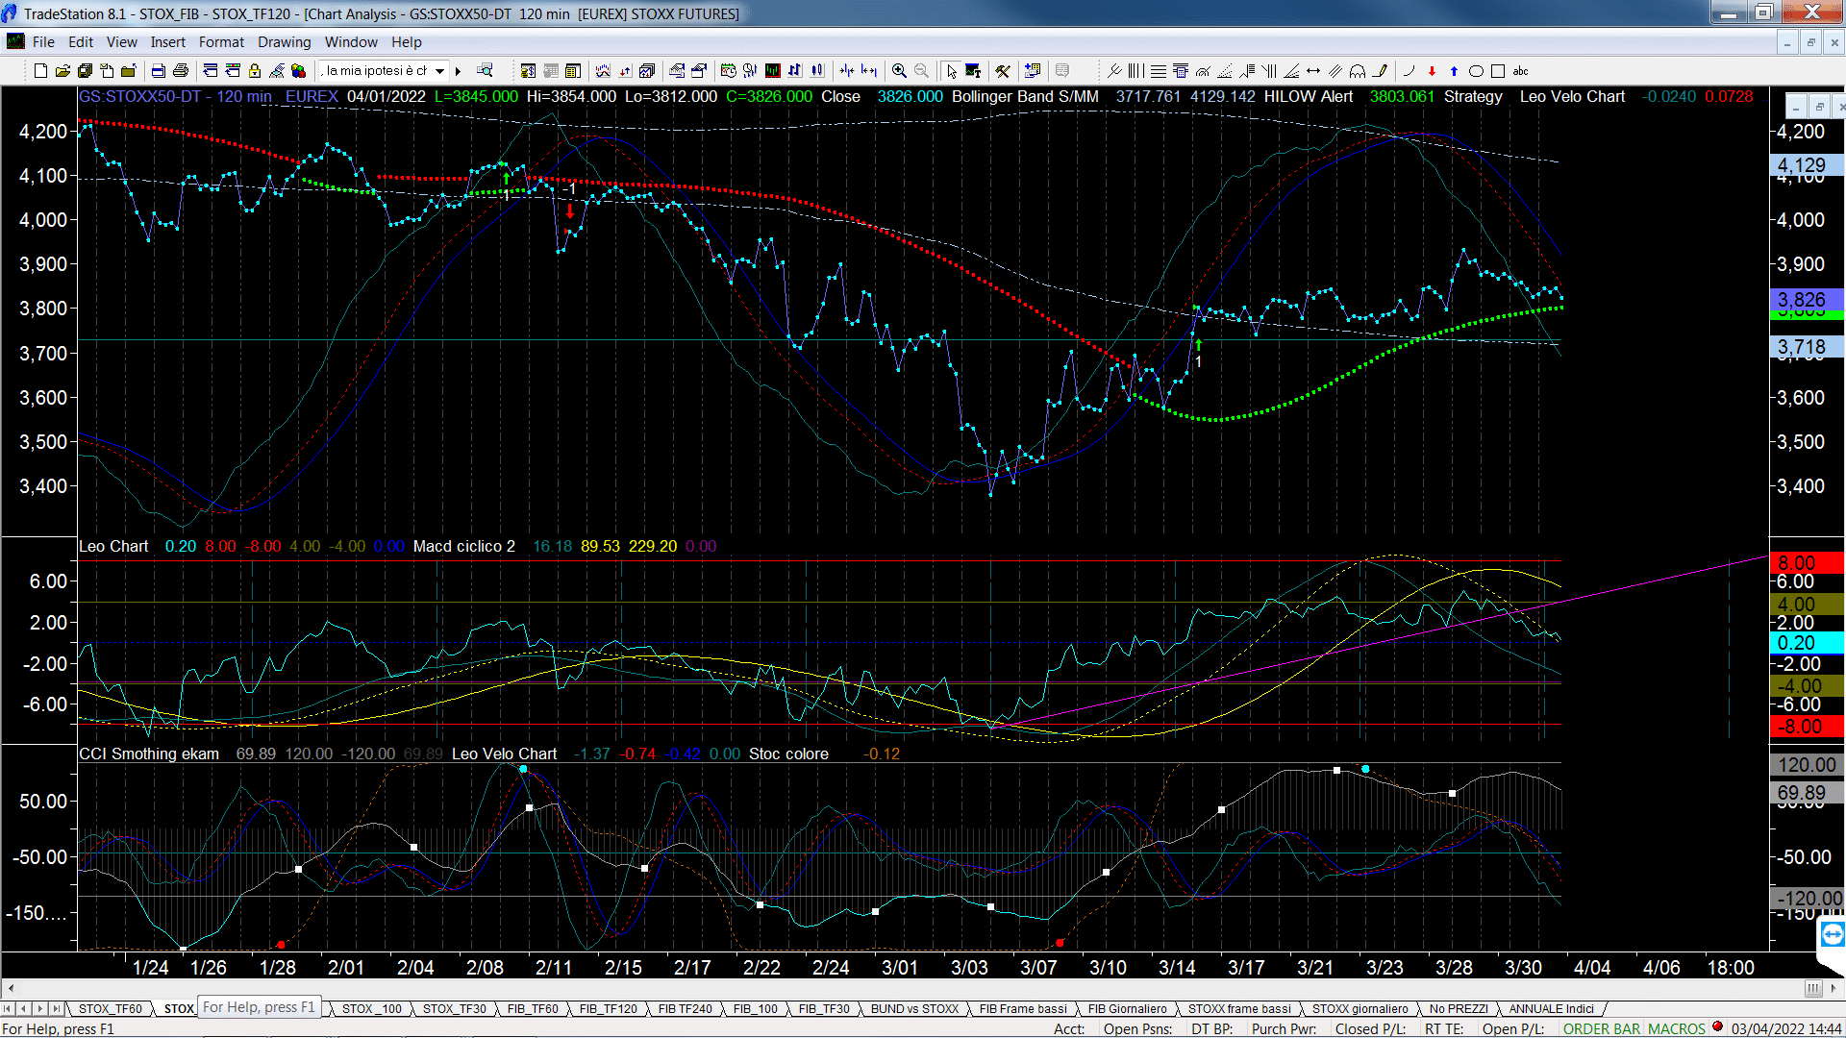
Task: Click the horizontal scrollbar thumb
Action: pos(1813,988)
